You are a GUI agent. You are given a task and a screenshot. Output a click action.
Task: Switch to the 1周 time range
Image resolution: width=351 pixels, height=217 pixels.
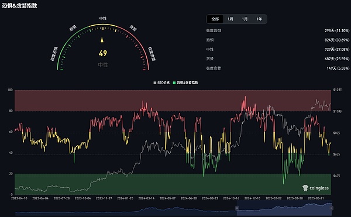230,19
